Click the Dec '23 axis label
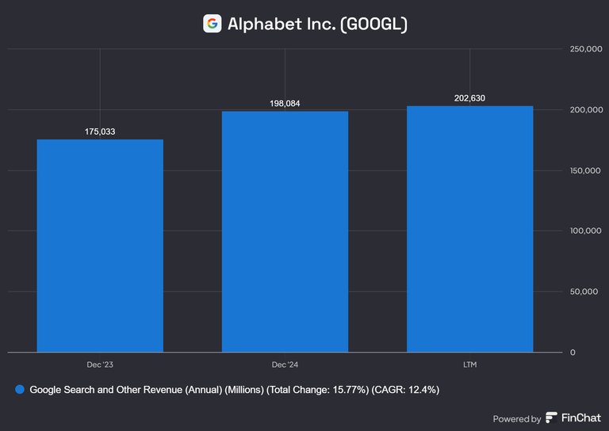 (100, 364)
